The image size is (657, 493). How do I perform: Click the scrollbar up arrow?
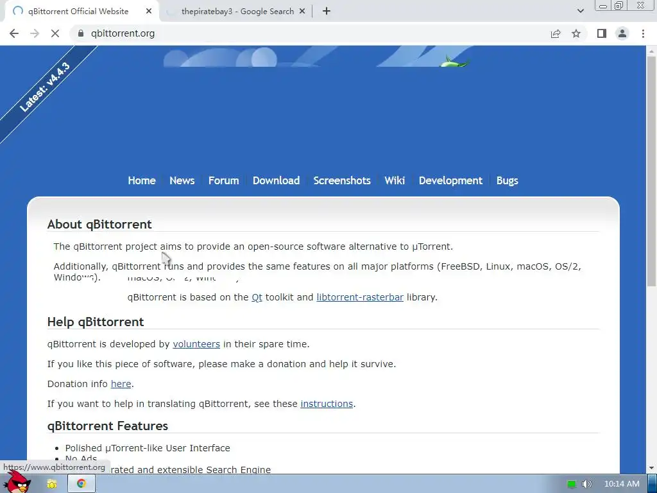pos(651,51)
